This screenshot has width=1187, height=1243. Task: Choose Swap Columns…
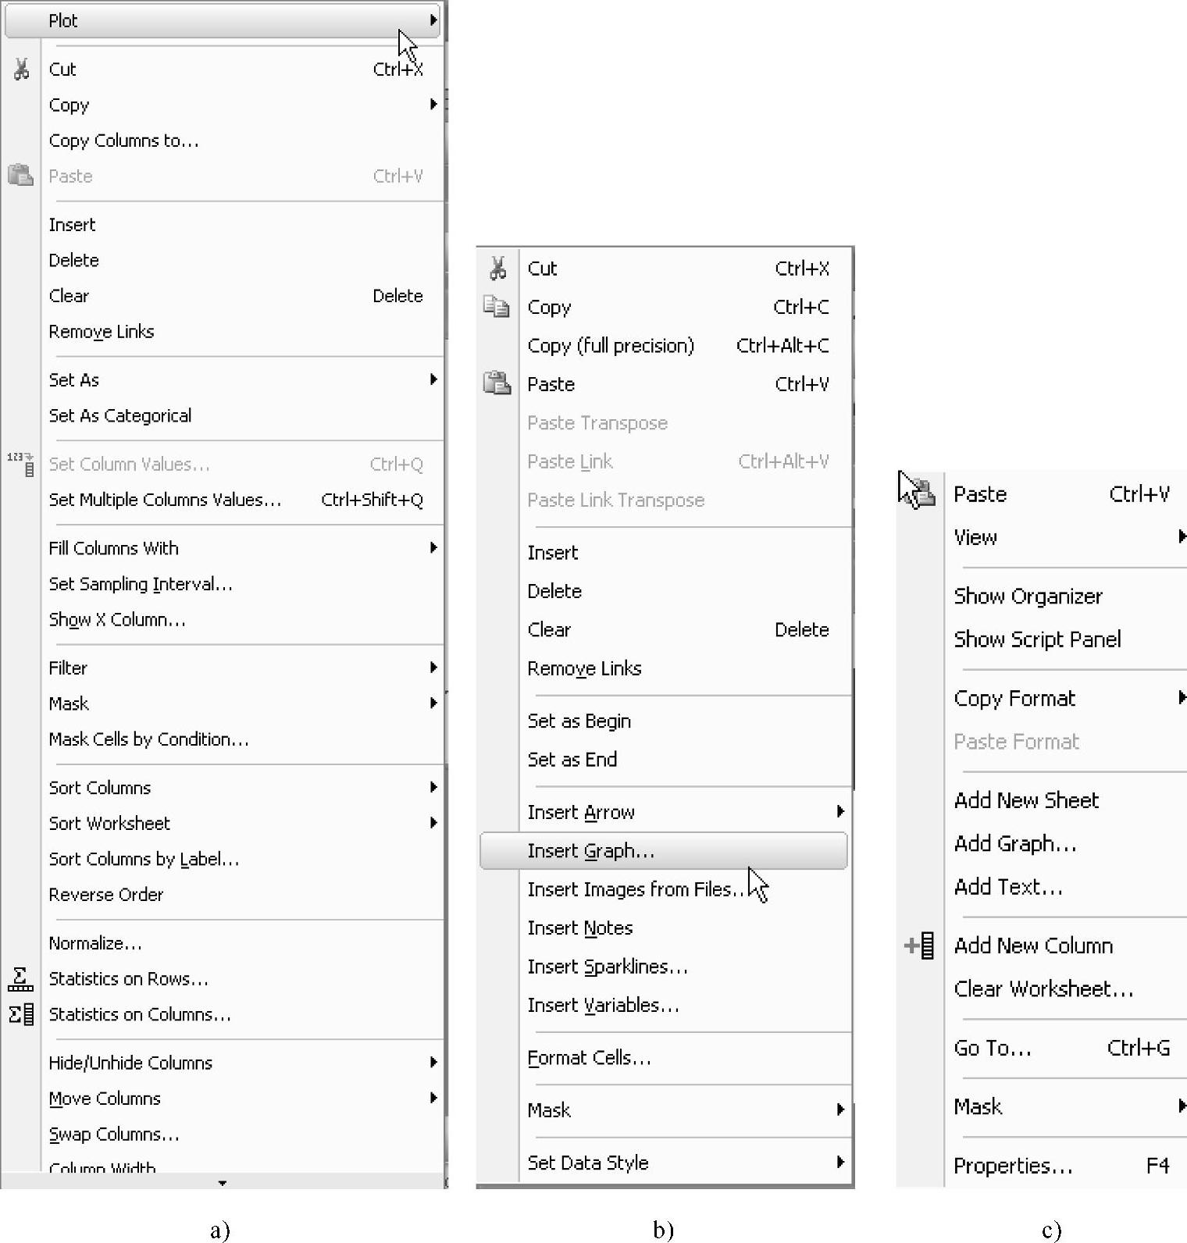tap(114, 1134)
